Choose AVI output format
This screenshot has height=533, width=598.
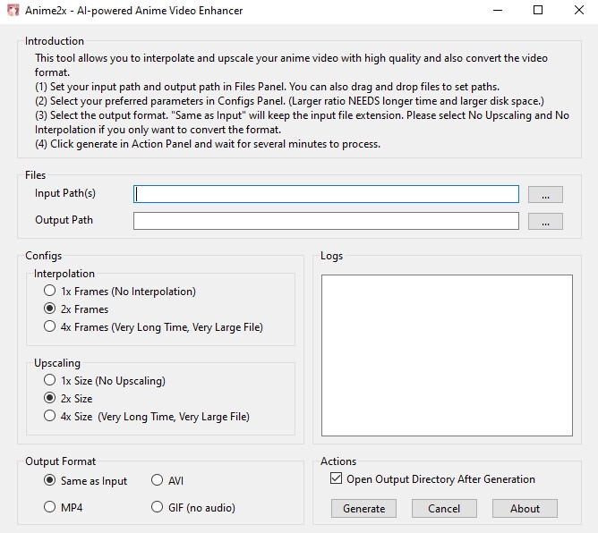pos(158,480)
